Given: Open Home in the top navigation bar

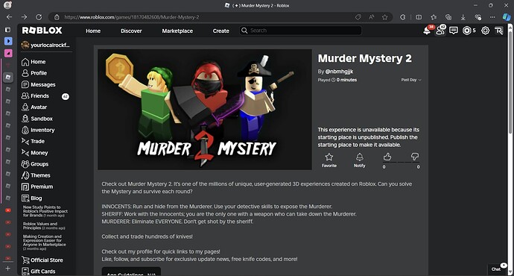Looking at the screenshot, I should [93, 31].
